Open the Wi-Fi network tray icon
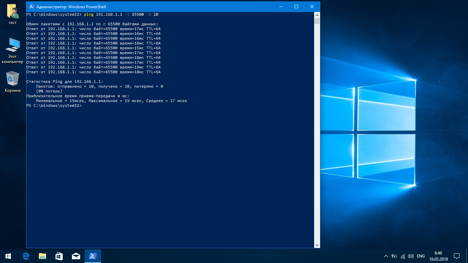468x263 pixels. point(403,256)
